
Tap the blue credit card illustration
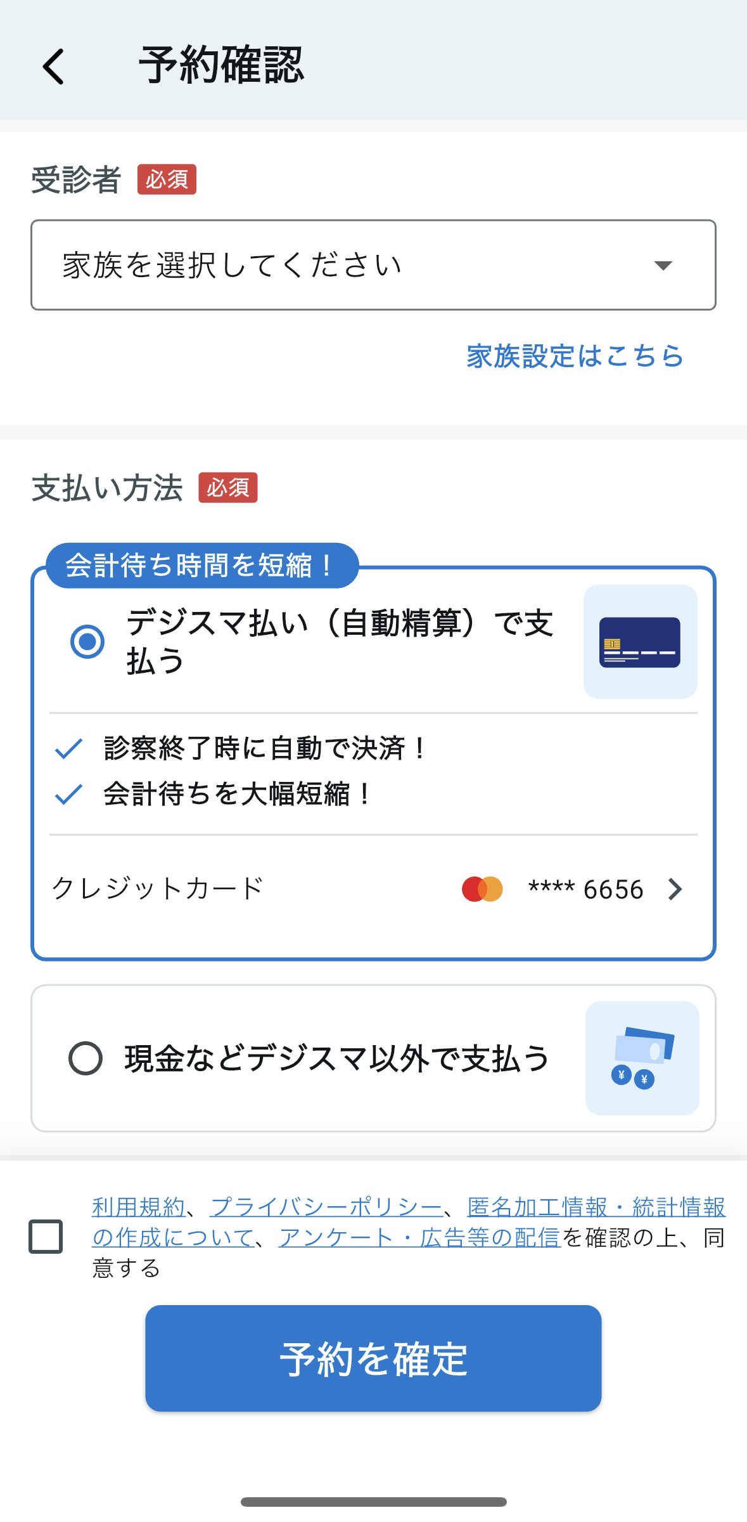[640, 642]
